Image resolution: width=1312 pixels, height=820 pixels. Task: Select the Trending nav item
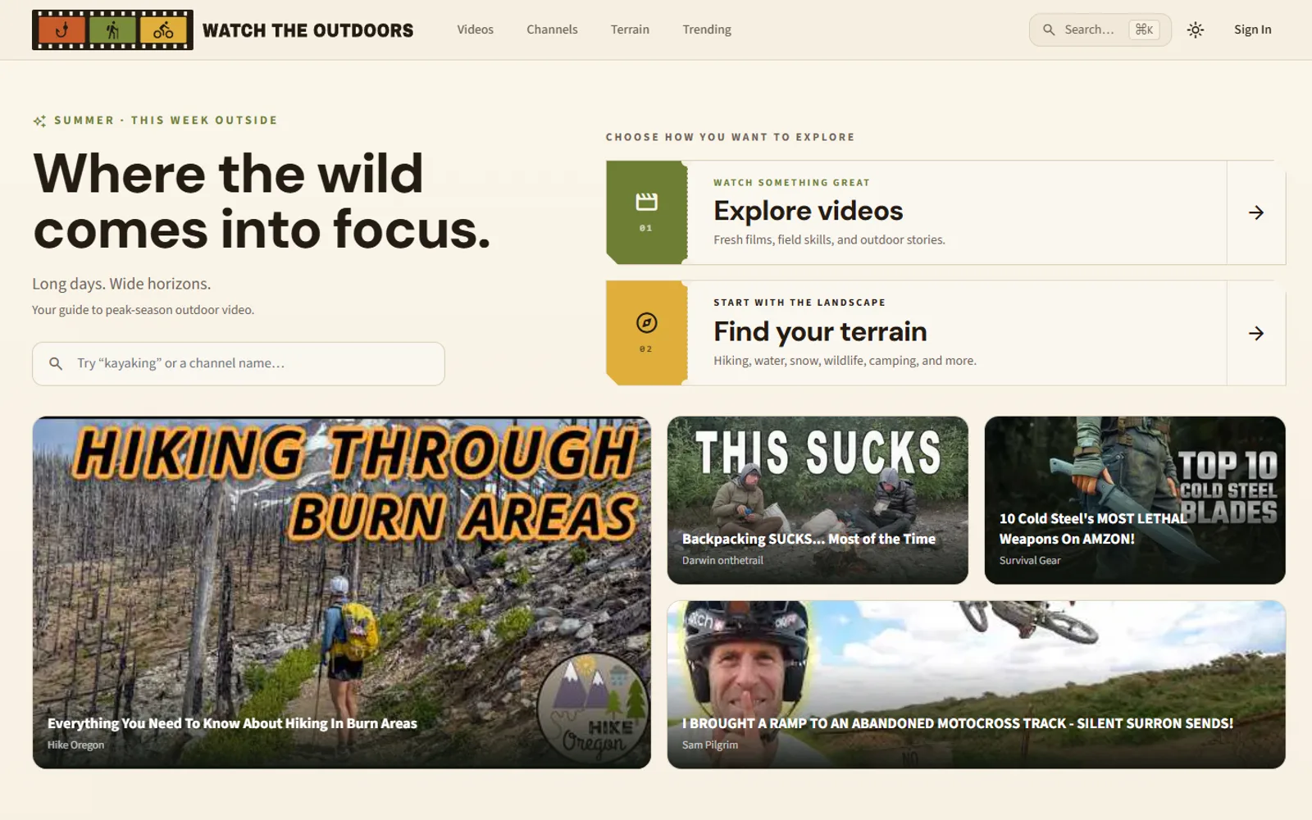point(707,30)
